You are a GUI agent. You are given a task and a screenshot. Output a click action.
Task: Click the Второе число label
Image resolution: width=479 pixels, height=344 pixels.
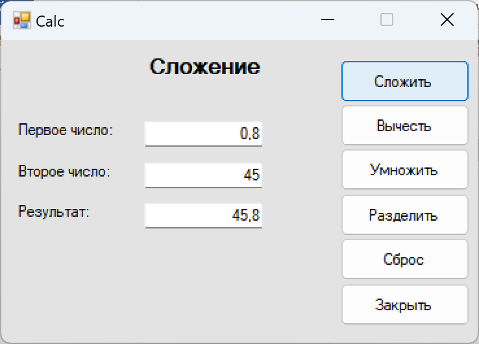[x=64, y=171]
